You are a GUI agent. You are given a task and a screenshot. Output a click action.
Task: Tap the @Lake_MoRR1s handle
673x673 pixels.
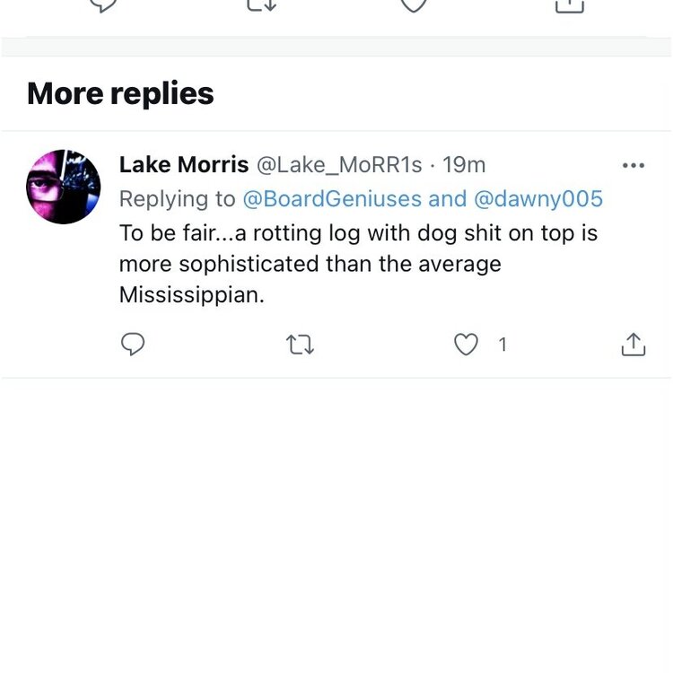[x=339, y=165]
